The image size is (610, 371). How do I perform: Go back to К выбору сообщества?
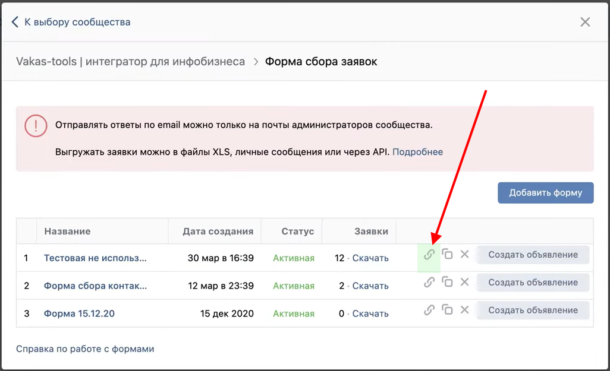pos(71,22)
